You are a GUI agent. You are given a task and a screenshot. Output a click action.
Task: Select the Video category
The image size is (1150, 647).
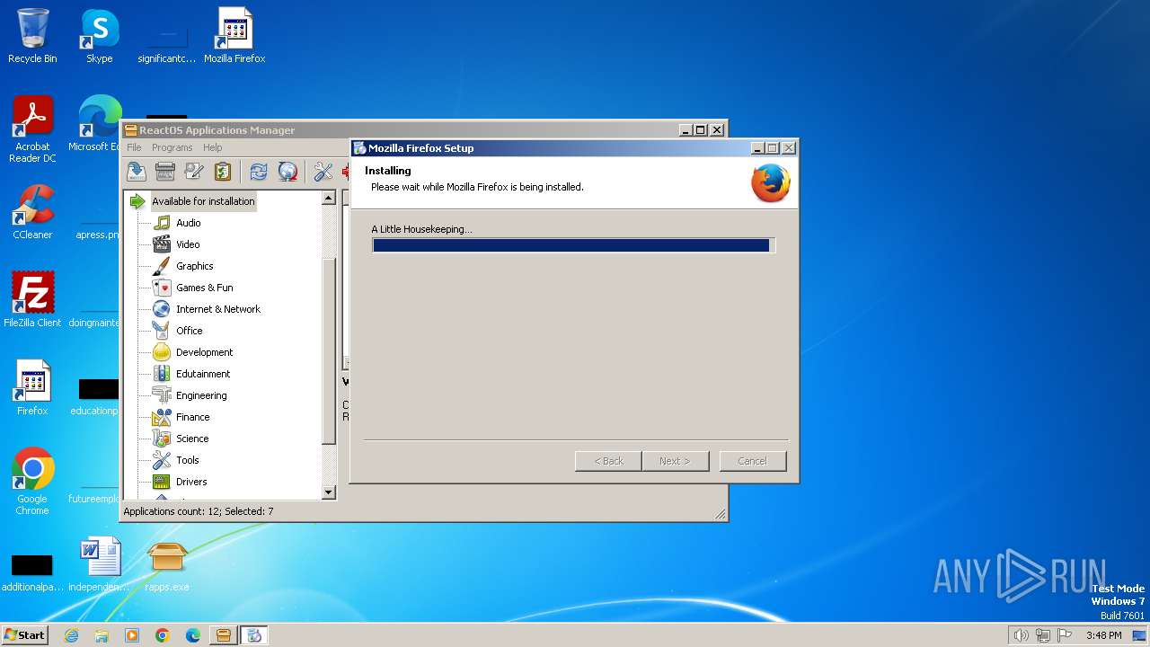[x=188, y=244]
